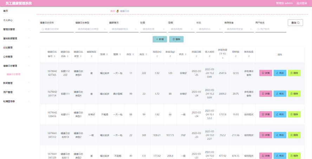Click the 健康日志名称 search input field

57,29
